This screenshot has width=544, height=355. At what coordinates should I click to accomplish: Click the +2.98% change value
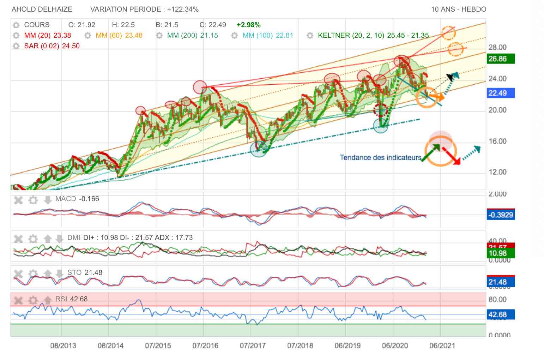249,25
